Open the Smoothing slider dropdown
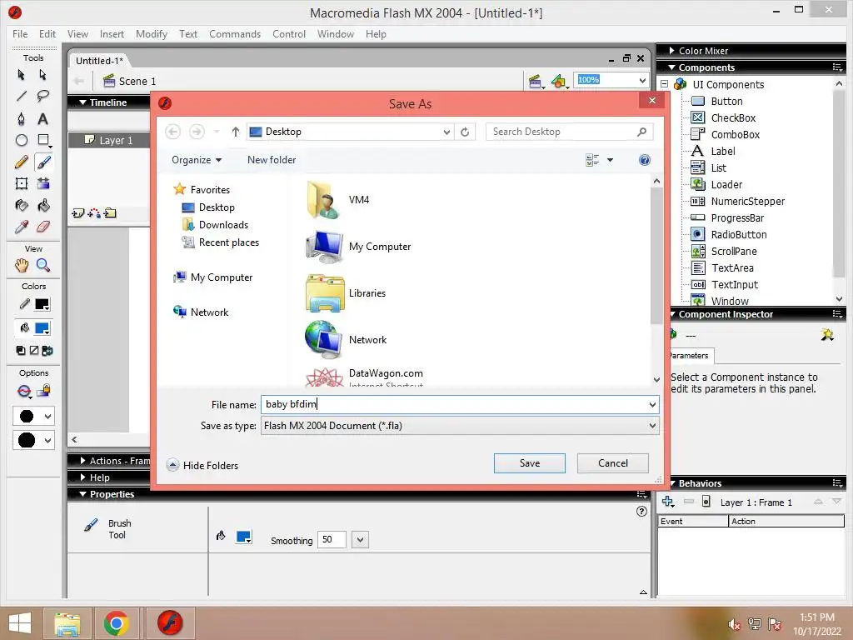The height and width of the screenshot is (640, 853). pos(360,540)
